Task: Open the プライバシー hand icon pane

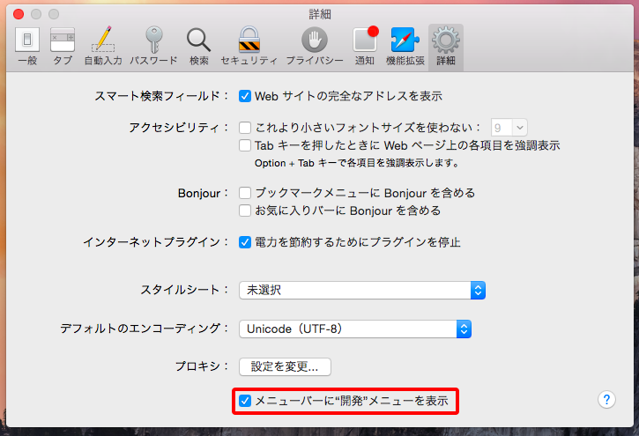Action: tap(314, 46)
